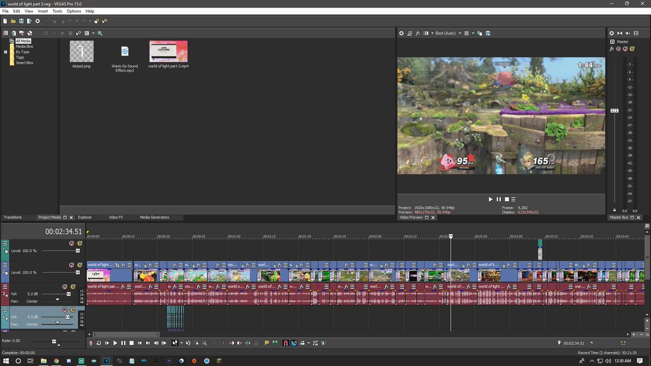Click the Insert Region icon in timeline toolbar
This screenshot has height=366, width=651.
pos(274,343)
